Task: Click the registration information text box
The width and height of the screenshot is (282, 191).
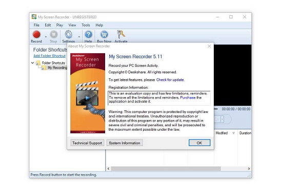Action: tap(159, 98)
